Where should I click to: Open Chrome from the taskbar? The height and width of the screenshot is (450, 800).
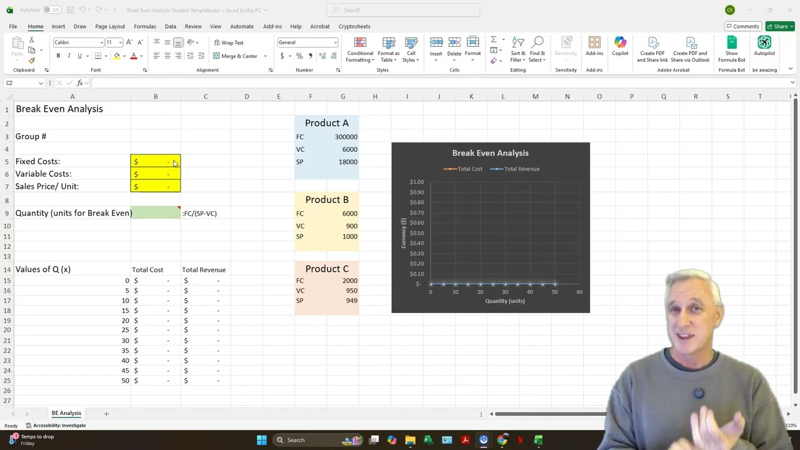point(502,440)
